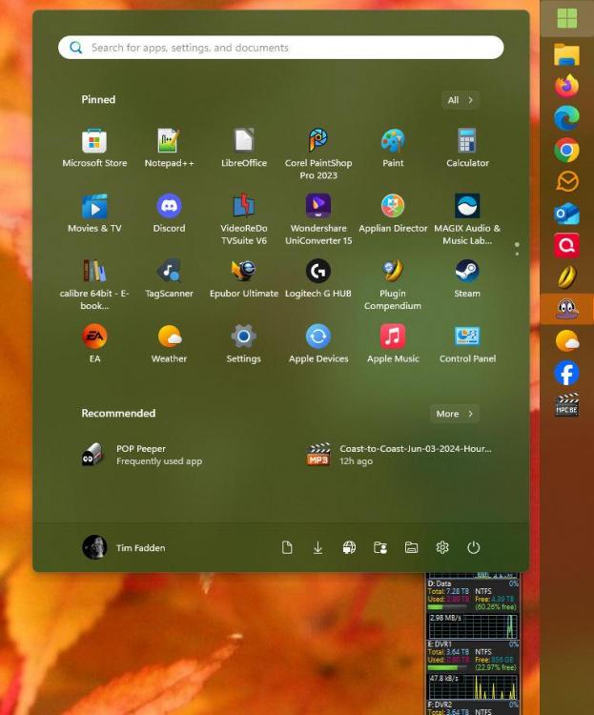Open the Power options menu
This screenshot has width=594, height=715.
(473, 547)
